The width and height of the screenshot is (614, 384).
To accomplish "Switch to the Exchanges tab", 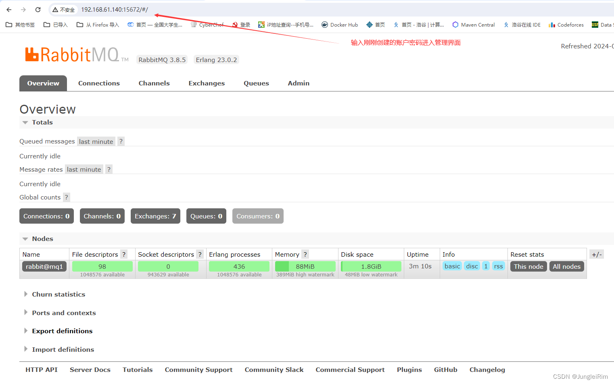I will (207, 83).
